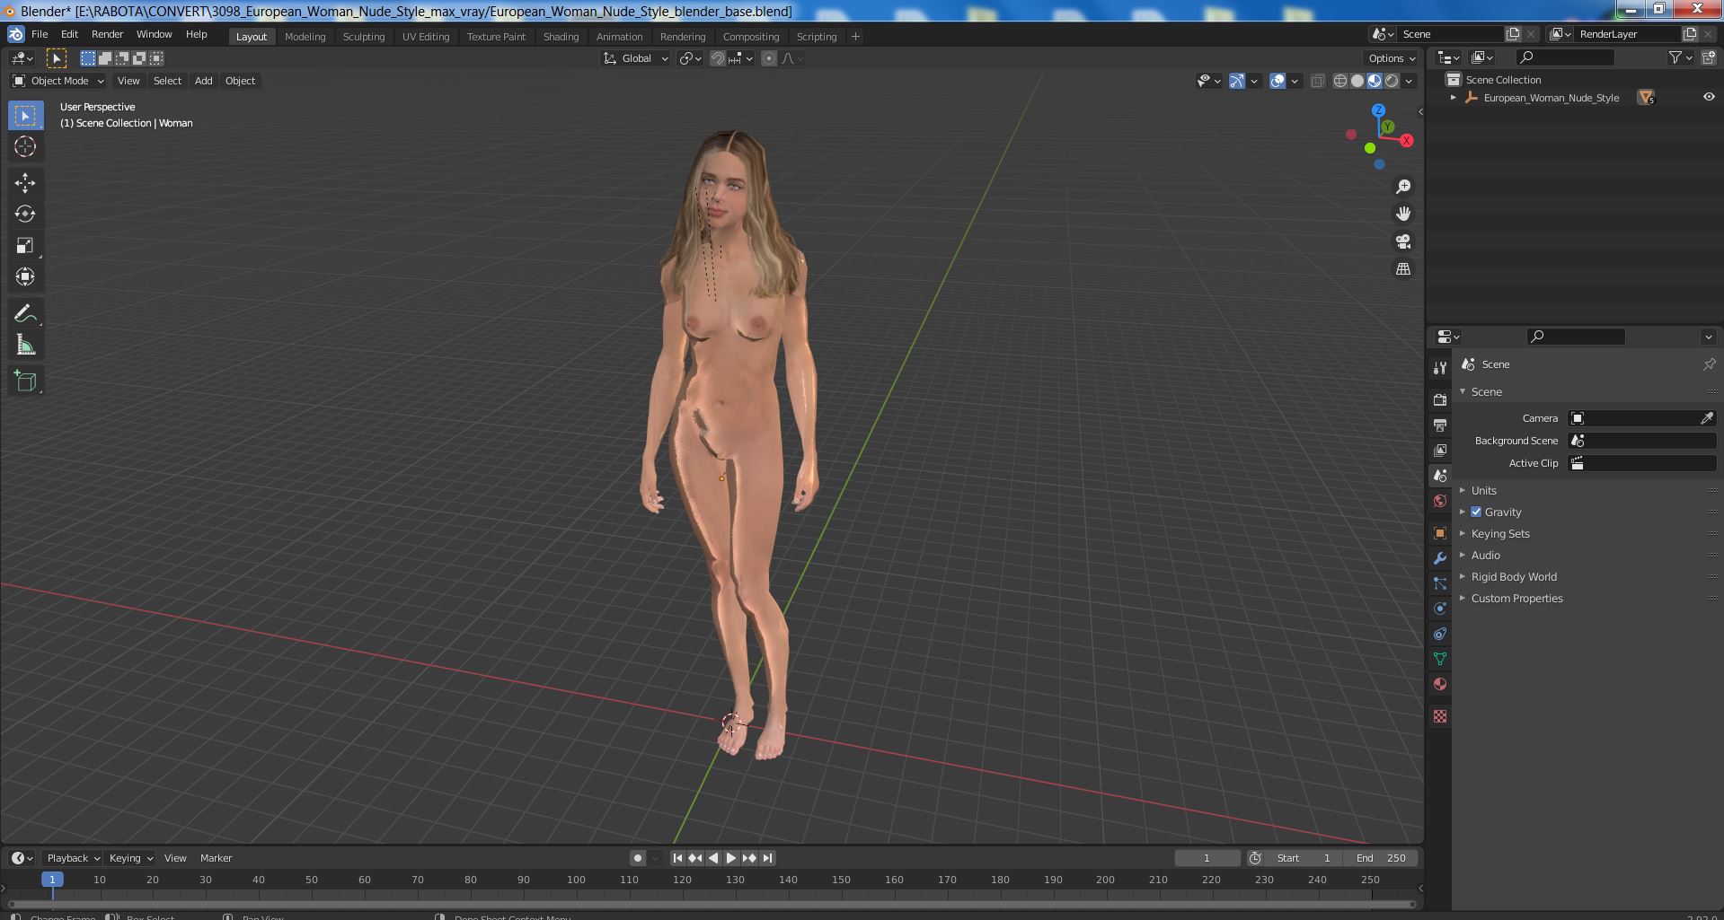This screenshot has height=920, width=1724.
Task: Toggle auto keying record button
Action: (x=638, y=858)
